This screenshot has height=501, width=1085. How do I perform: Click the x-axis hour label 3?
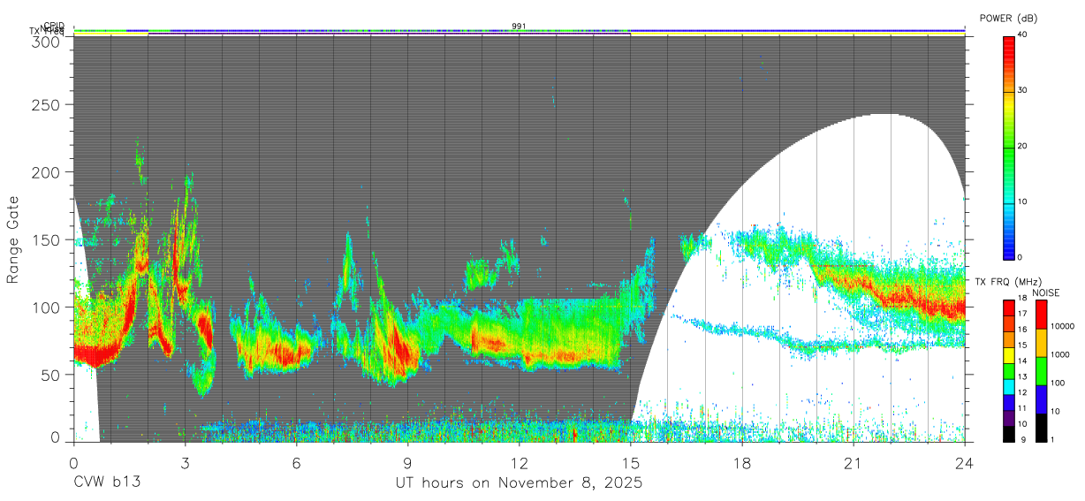(185, 462)
